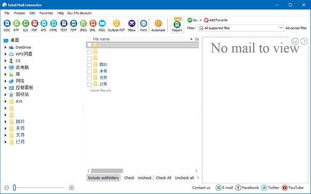Expand the WPS网盘 tree node

[x=5, y=54]
